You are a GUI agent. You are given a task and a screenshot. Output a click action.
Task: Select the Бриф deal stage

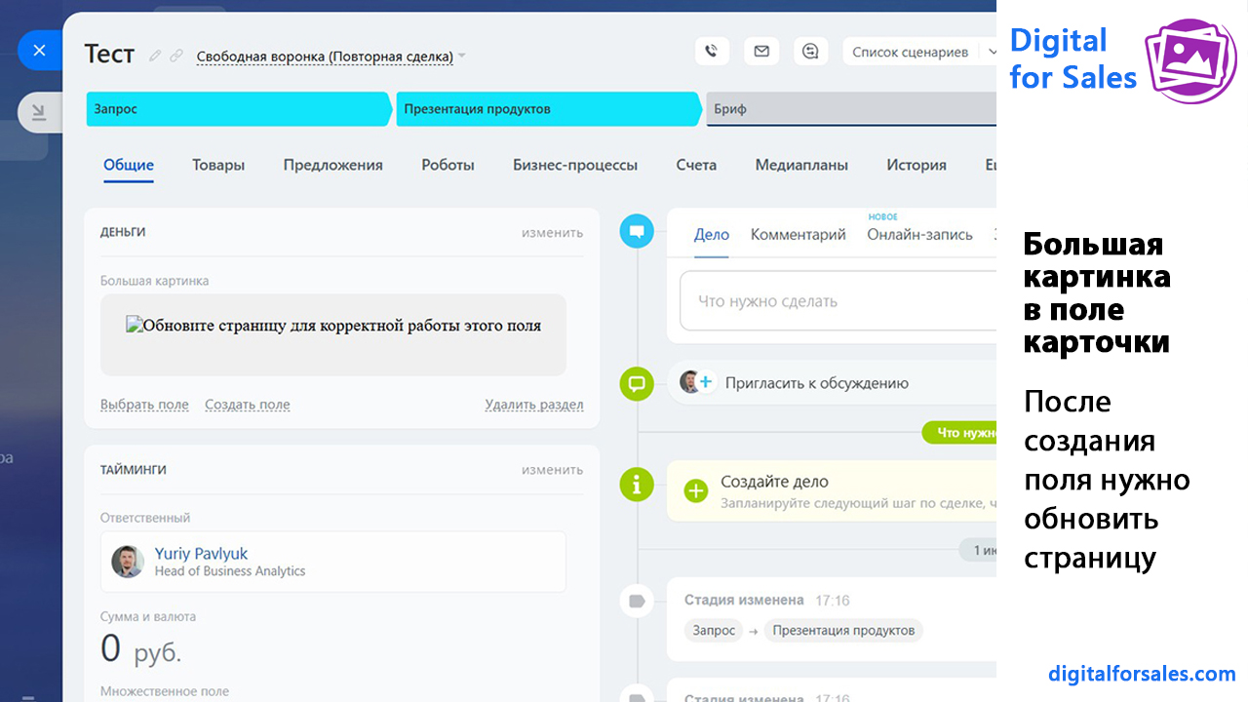(848, 109)
